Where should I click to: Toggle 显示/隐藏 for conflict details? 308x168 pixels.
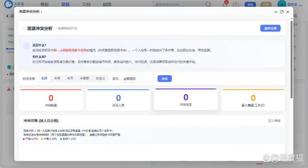(x=274, y=121)
